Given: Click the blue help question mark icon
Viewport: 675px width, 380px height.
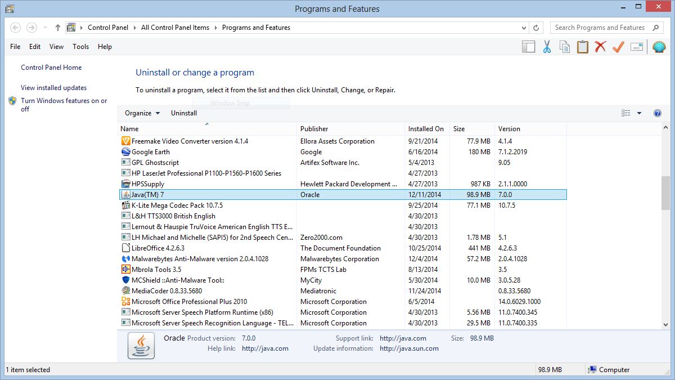Looking at the screenshot, I should pyautogui.click(x=658, y=113).
